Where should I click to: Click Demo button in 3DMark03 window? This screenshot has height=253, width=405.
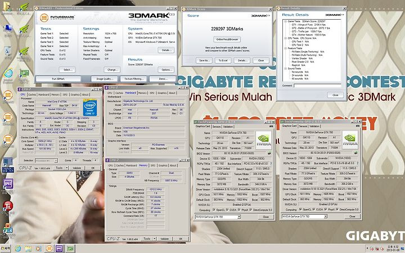[x=163, y=79]
